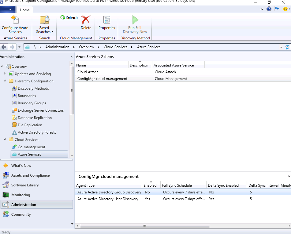This screenshot has height=234, width=291.
Task: Go back with the navigation arrow
Action: 4,47
